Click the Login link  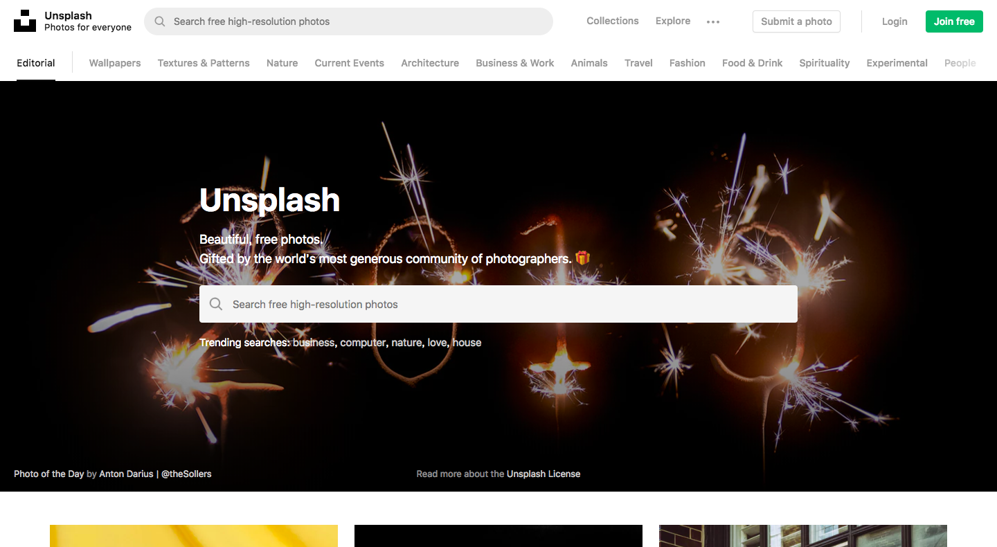[x=895, y=21]
